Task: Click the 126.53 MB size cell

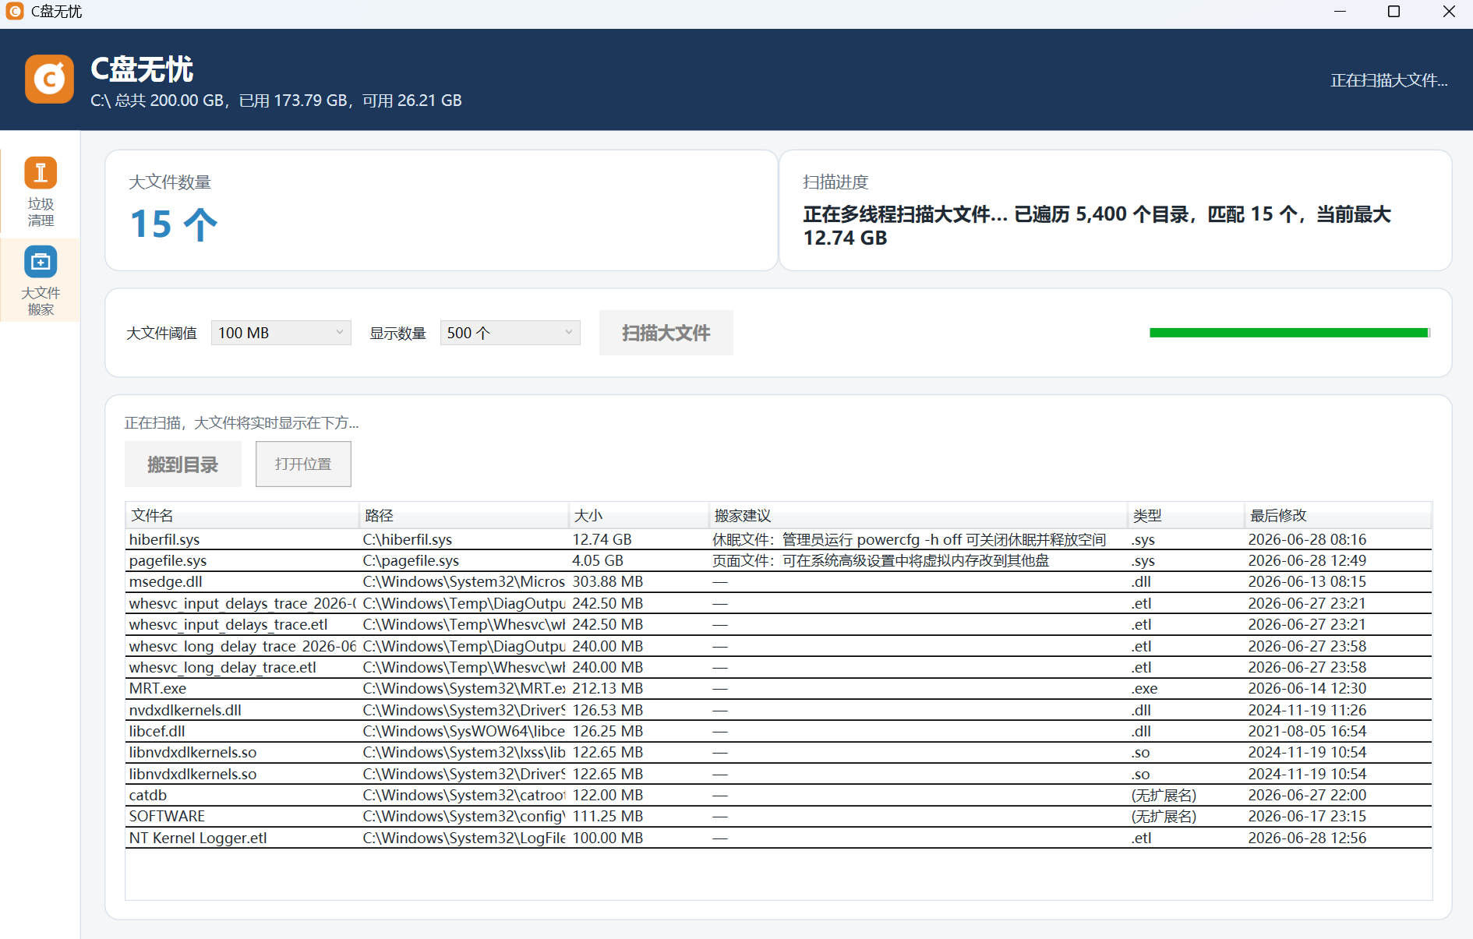Action: (x=608, y=710)
